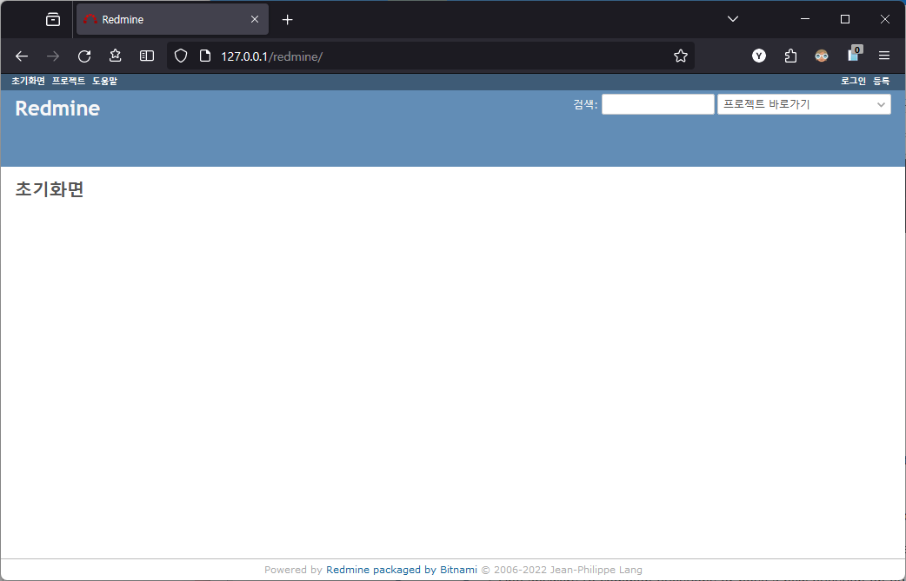Close the browser window
Screen dimensions: 906x581
[884, 19]
